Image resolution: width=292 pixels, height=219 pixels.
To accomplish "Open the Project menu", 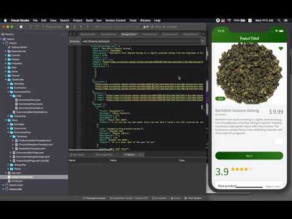I will pyautogui.click(x=78, y=21).
